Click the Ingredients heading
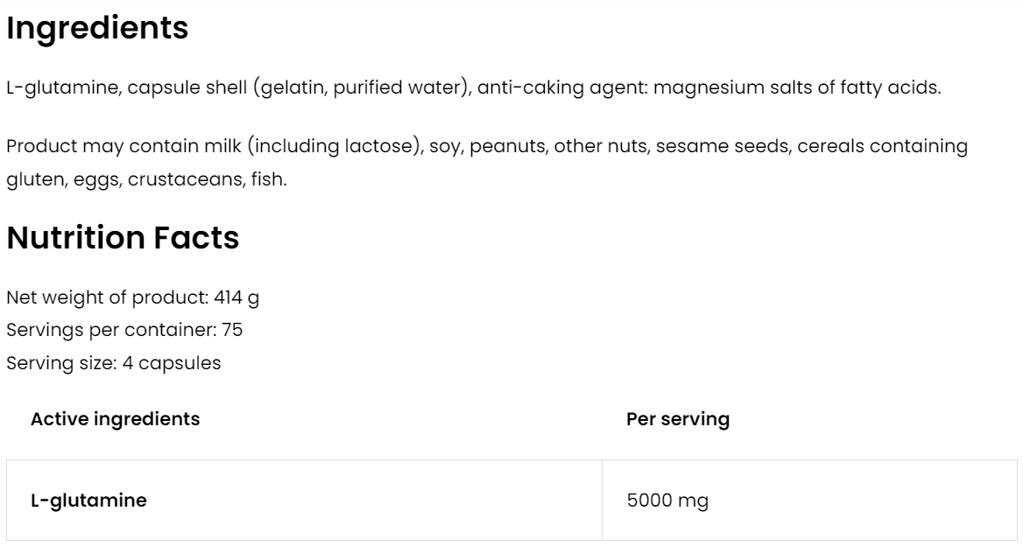This screenshot has height=546, width=1023. click(x=97, y=29)
